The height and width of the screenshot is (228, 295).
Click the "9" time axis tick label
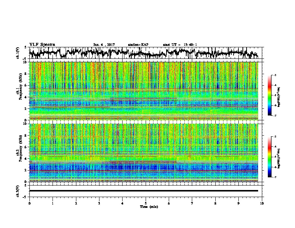click(x=238, y=203)
